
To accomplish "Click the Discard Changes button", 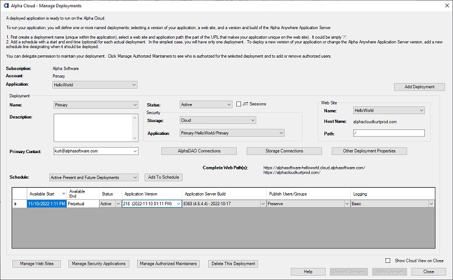I will point(349,271).
